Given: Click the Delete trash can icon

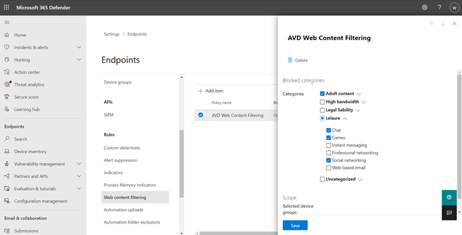Looking at the screenshot, I should 290,60.
